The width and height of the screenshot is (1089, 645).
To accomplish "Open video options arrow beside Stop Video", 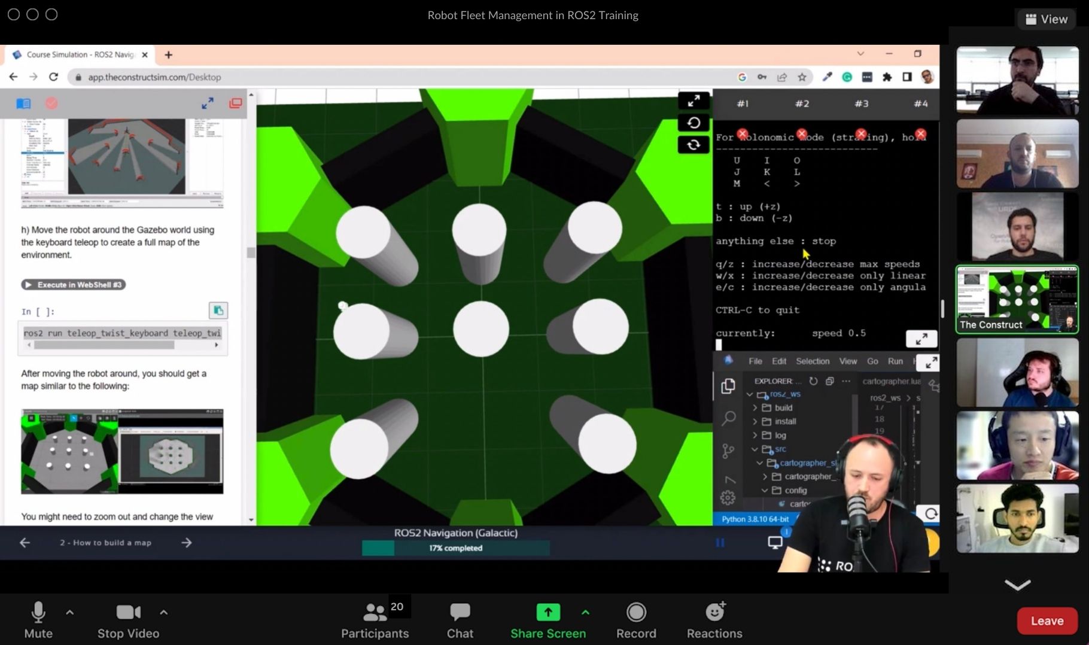I will (163, 612).
